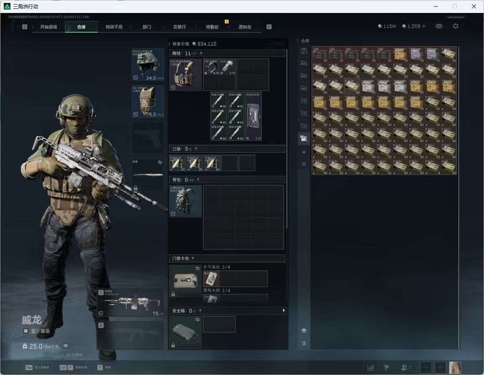Click help icon next to 门禁卡包

tap(193, 259)
